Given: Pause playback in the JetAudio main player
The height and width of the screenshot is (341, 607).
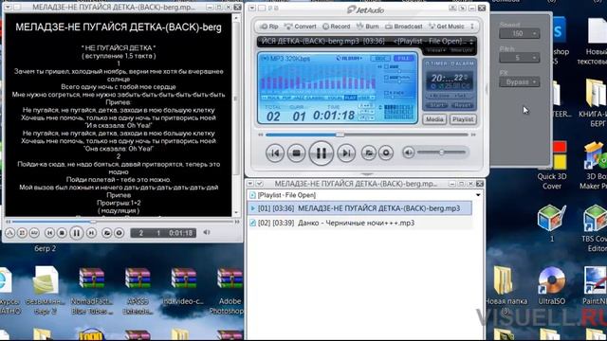Looking at the screenshot, I should tap(321, 153).
